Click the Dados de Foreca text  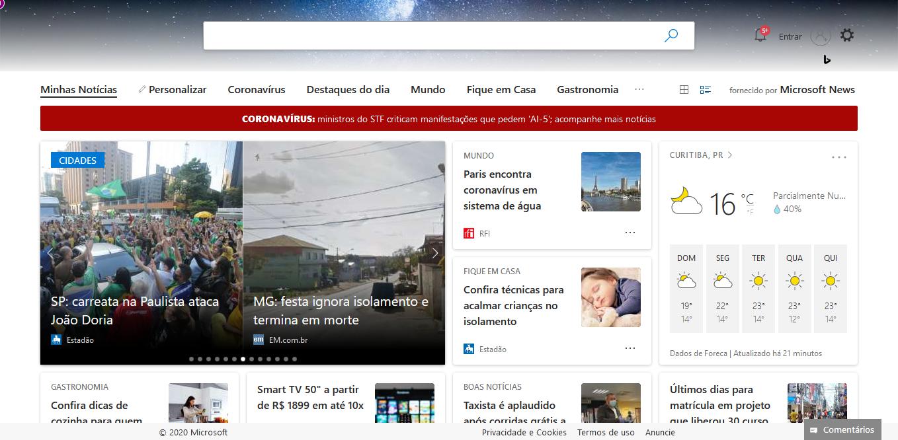tap(698, 353)
